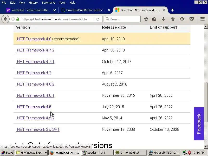
Task: Open .NET Framework 4.7 link
Action: click(x=34, y=73)
